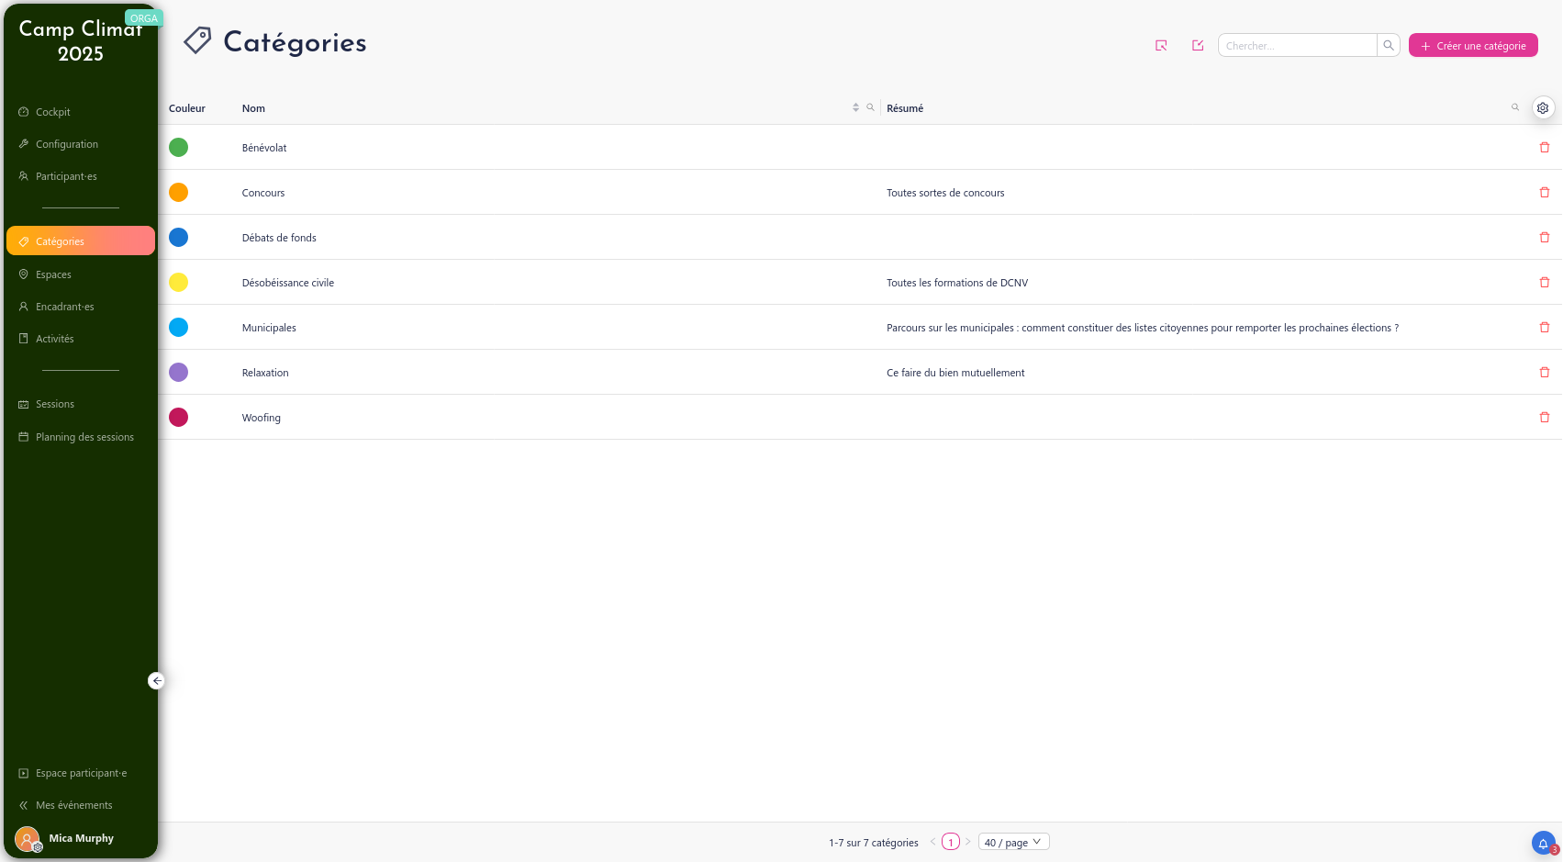Click Créer une catégorie button

click(x=1473, y=46)
